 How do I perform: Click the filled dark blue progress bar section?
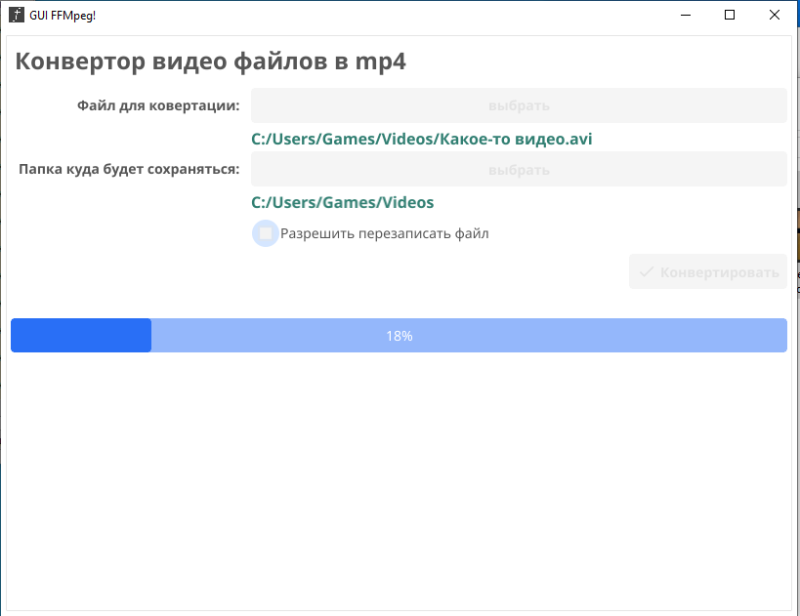[x=81, y=335]
